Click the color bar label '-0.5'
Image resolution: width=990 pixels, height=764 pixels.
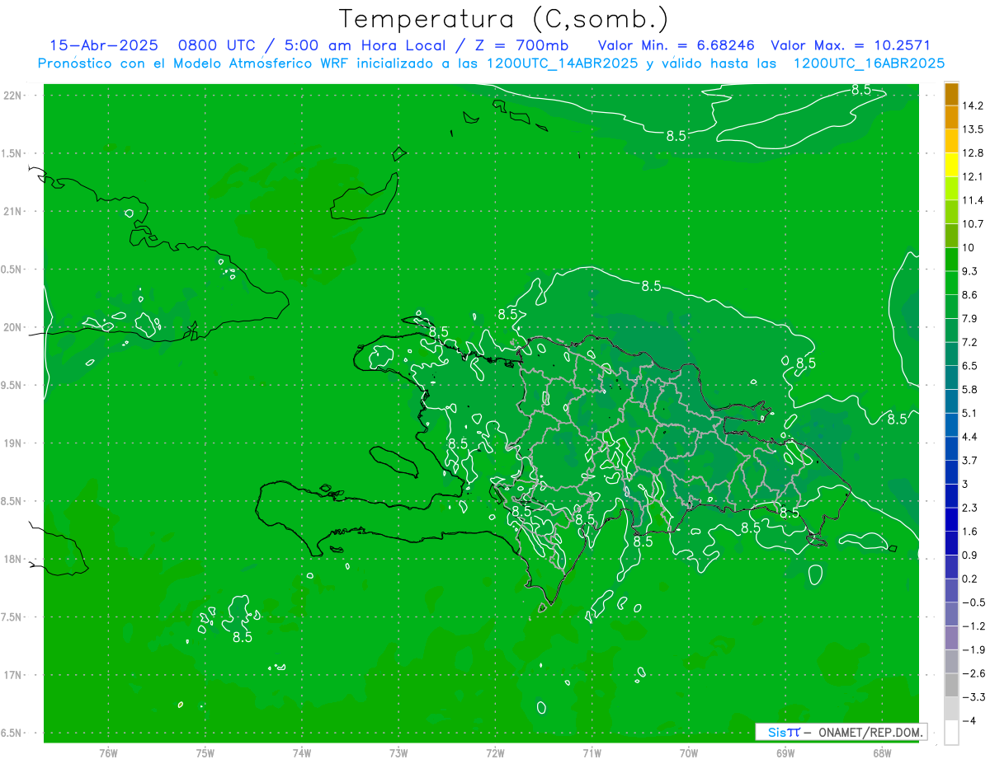(973, 602)
